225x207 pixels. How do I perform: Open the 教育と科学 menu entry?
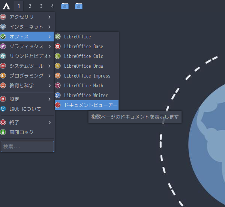click(27, 85)
